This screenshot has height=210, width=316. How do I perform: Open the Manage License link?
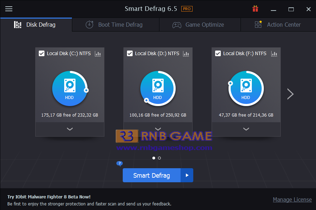click(292, 199)
